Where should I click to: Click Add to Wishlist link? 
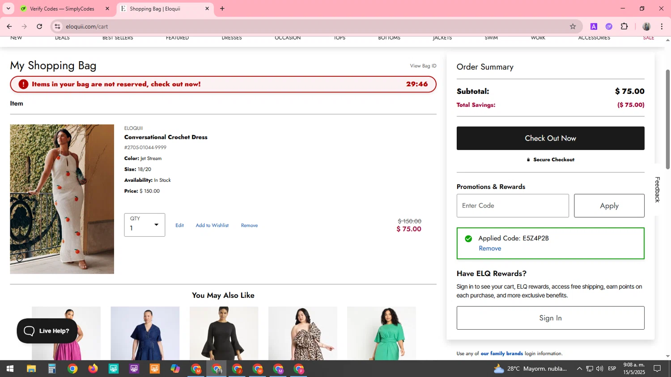(212, 226)
